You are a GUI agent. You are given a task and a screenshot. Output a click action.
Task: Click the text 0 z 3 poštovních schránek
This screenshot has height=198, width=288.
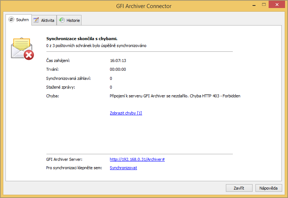(x=69, y=46)
